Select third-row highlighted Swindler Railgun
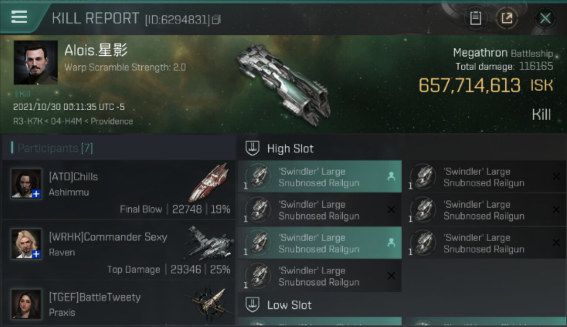The image size is (567, 327). (319, 243)
